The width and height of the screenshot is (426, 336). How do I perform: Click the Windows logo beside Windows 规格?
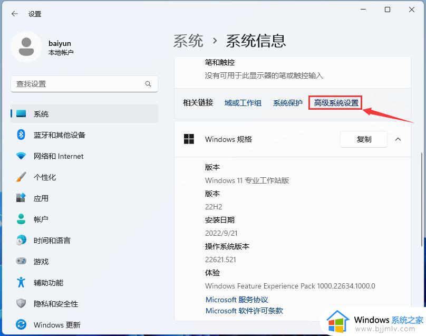[x=189, y=139]
